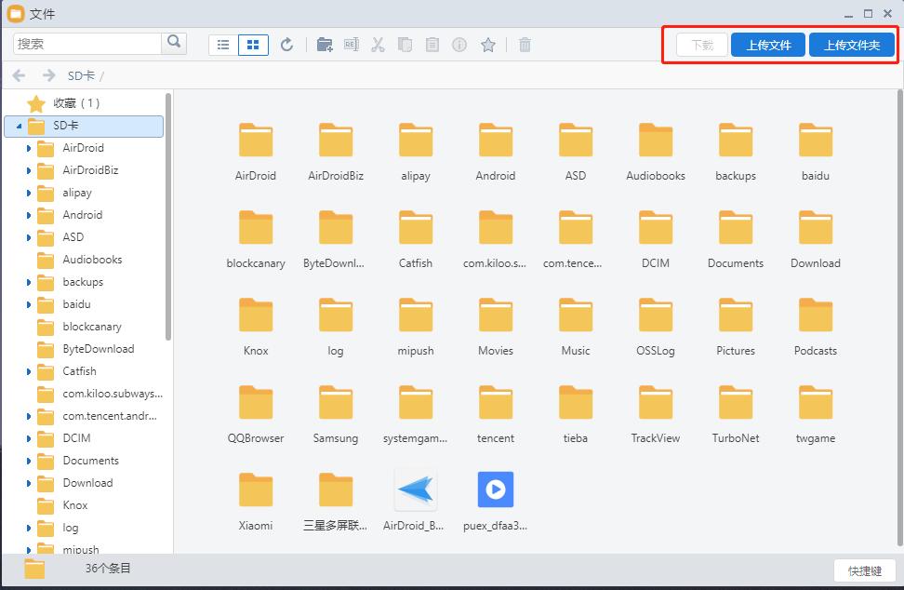Click the favorite star toolbar icon
Screen dimensions: 904x590
pyautogui.click(x=487, y=45)
